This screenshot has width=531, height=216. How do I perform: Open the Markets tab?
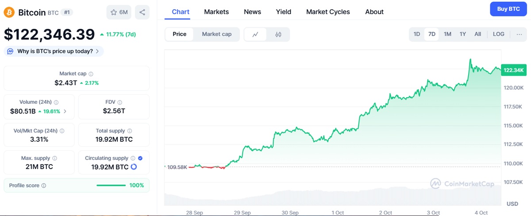pyautogui.click(x=216, y=12)
